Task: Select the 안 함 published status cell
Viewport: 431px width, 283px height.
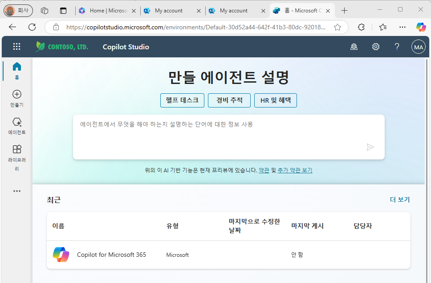Action: click(x=297, y=255)
